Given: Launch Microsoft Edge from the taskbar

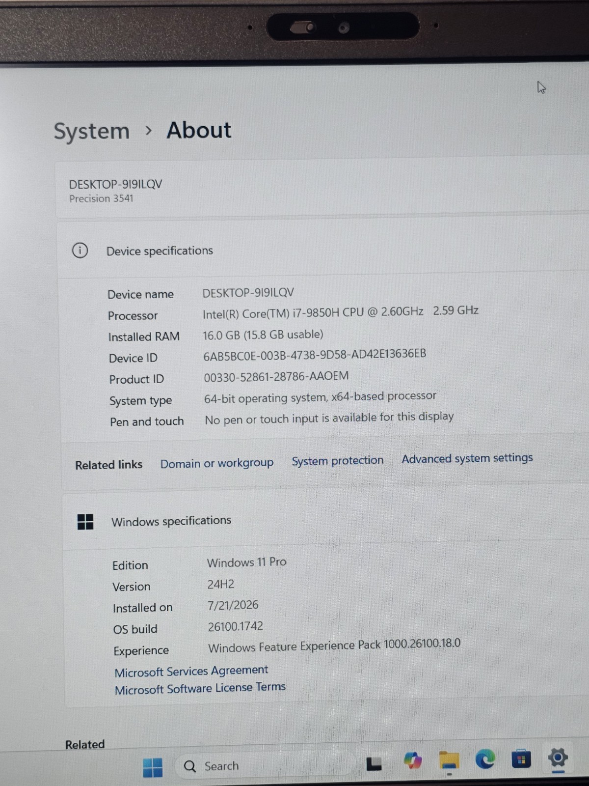Looking at the screenshot, I should 485,759.
